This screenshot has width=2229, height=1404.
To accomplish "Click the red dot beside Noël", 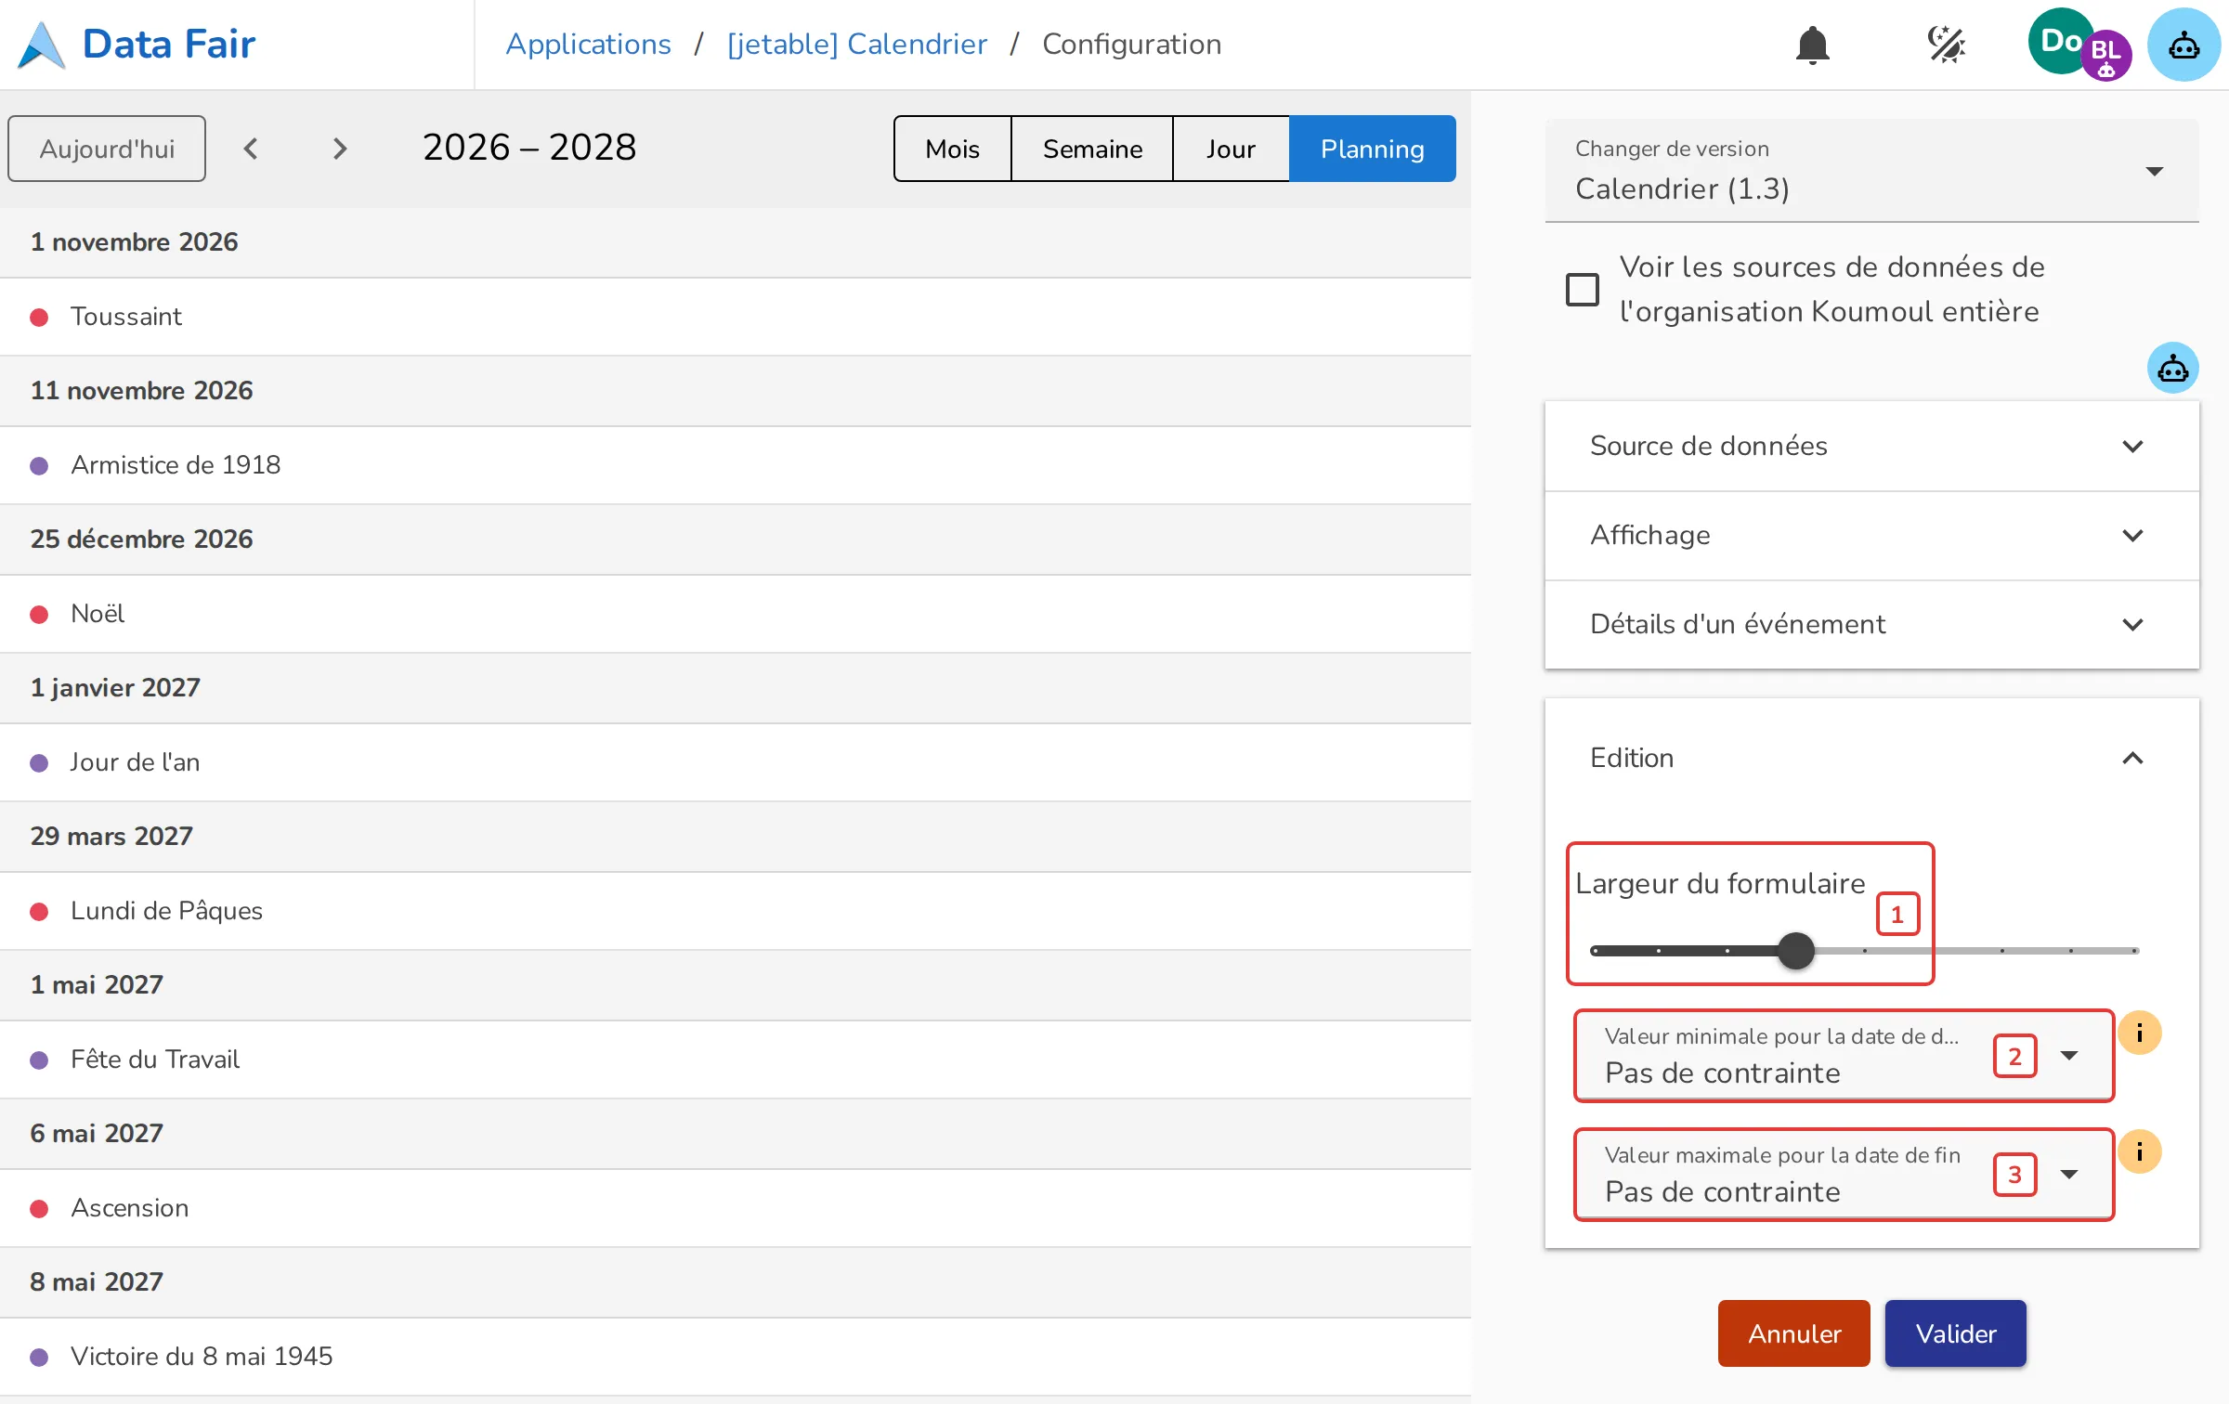I will (x=39, y=615).
